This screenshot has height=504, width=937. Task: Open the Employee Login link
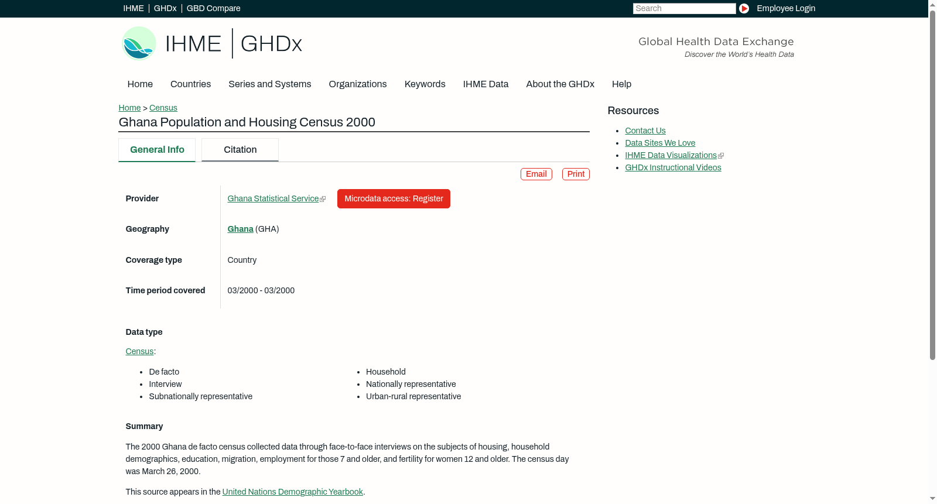786,8
